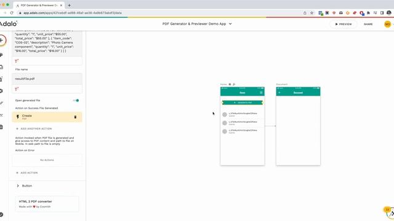Click the magic text icon under File name
Viewport: 394px width, 221px height.
tap(17, 89)
